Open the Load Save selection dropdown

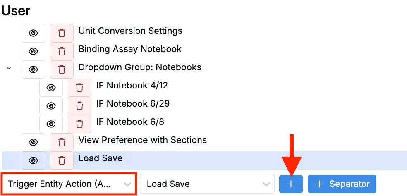[x=207, y=184]
